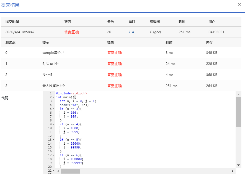Viewport: 245px width, 178px height.
Task: Click the 内存 column header
Action: pos(209,42)
